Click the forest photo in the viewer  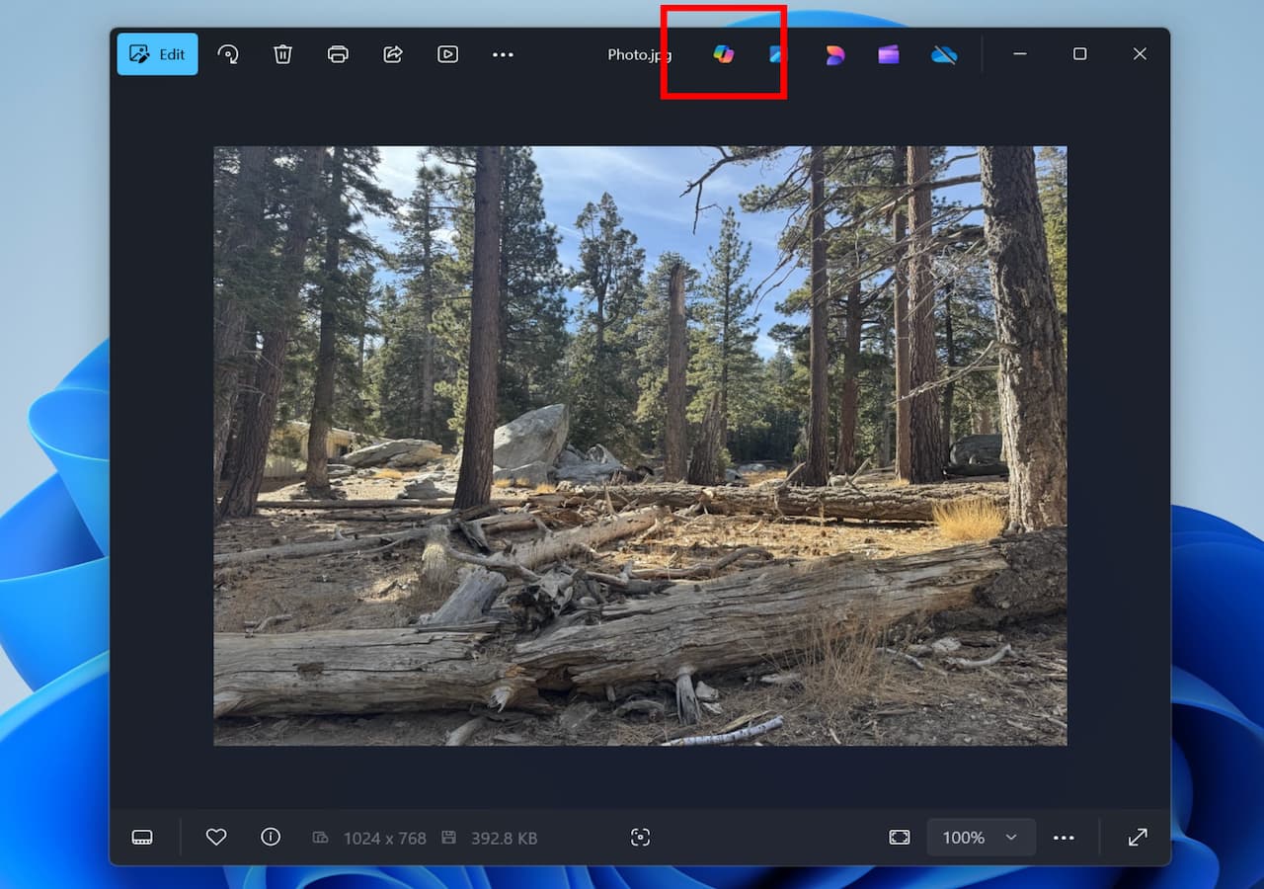point(640,445)
